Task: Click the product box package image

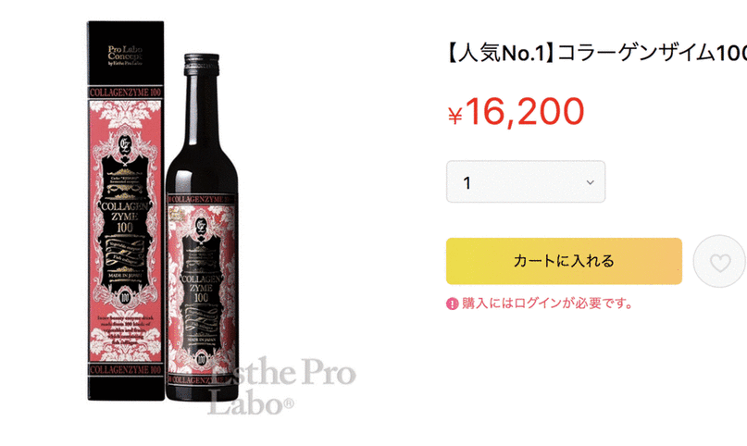Action: coord(126,210)
